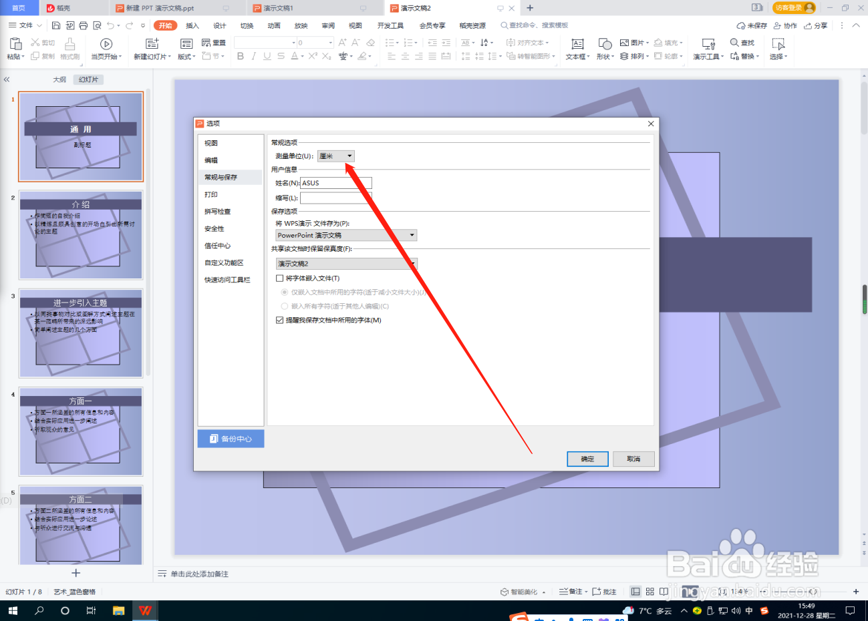The height and width of the screenshot is (621, 868).
Task: Click the Shapes icon in ribbon
Action: [605, 44]
